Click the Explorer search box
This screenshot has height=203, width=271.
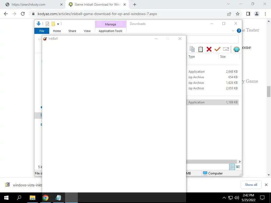(213, 39)
